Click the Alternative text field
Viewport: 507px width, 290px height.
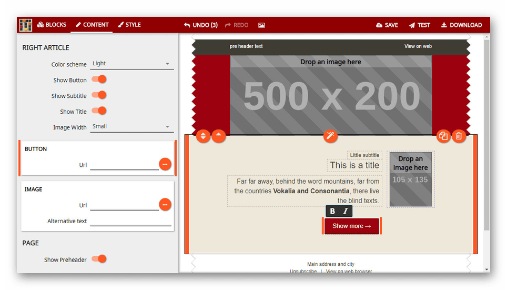pos(130,221)
